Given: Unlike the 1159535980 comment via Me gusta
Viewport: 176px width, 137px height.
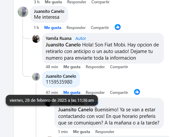Looking at the screenshot, I should click(72, 93).
